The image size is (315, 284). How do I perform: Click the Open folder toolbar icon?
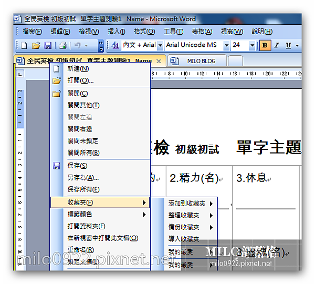[36, 45]
